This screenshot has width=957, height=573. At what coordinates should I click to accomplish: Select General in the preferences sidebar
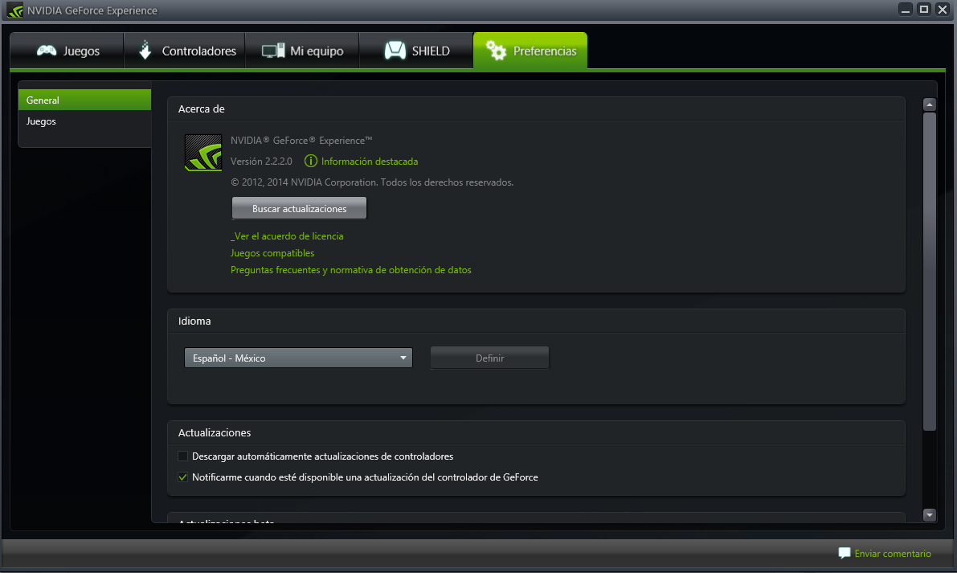click(85, 100)
